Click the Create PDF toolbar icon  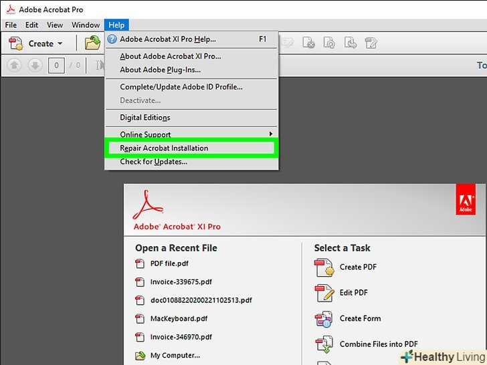[15, 43]
